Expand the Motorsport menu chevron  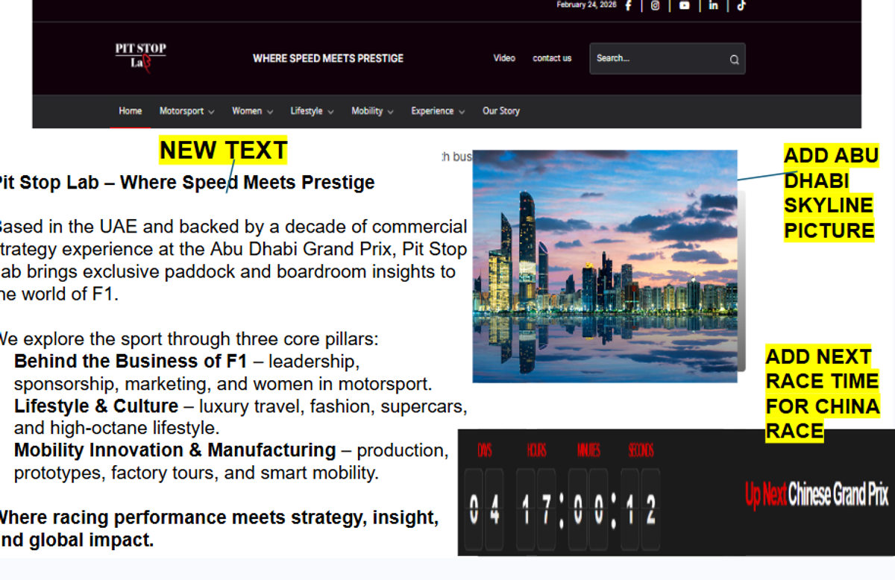click(x=211, y=112)
